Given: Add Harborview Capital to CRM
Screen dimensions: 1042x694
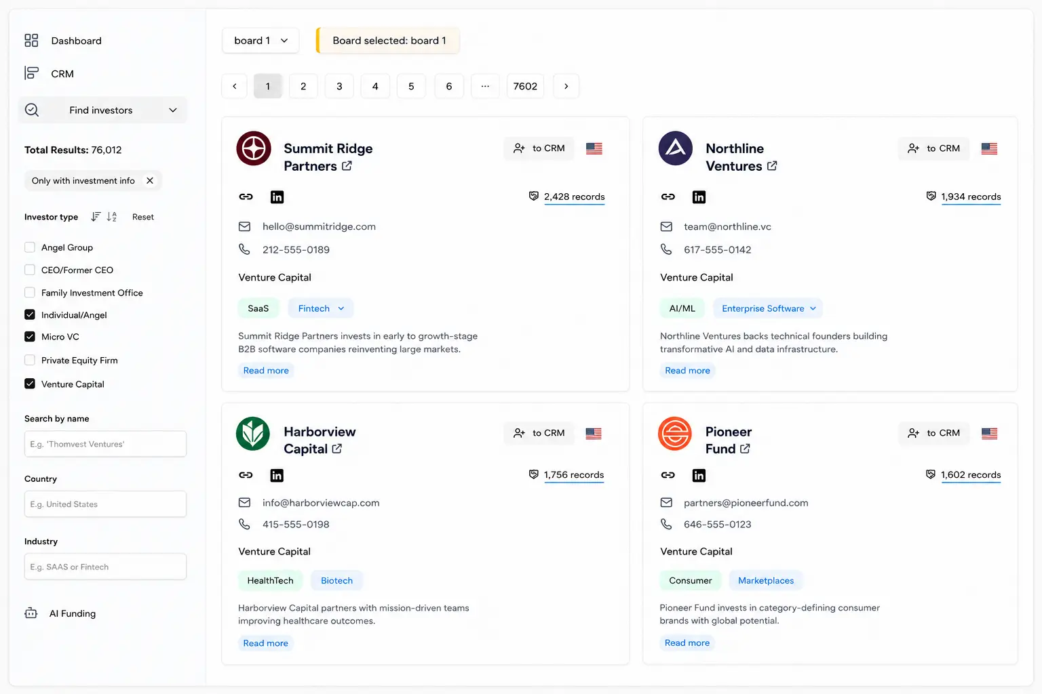Looking at the screenshot, I should pyautogui.click(x=539, y=433).
